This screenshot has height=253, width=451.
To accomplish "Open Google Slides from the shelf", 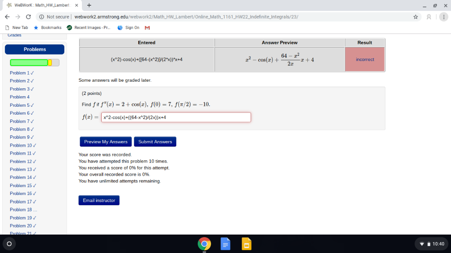I will coord(246,244).
